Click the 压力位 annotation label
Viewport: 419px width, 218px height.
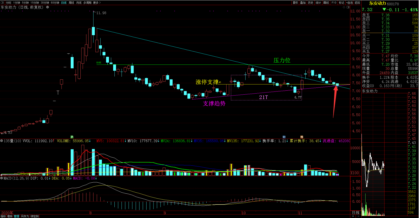282,61
